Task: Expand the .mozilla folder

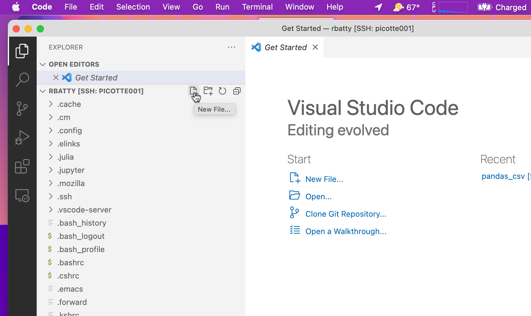Action: (51, 183)
